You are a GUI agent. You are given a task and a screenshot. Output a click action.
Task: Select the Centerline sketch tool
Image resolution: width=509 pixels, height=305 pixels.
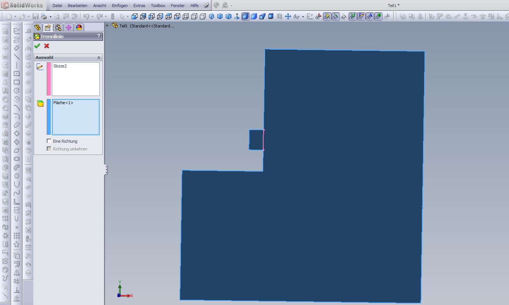(x=17, y=65)
